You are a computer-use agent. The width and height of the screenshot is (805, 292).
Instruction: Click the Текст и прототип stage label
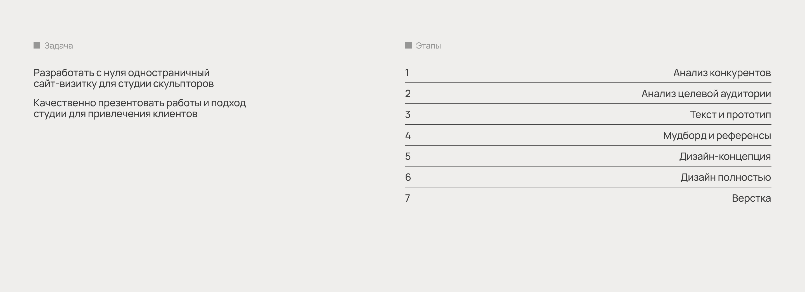point(730,115)
